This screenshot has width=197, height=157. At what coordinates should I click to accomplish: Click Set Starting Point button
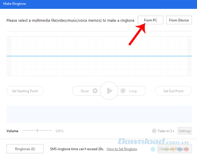coord(25,91)
